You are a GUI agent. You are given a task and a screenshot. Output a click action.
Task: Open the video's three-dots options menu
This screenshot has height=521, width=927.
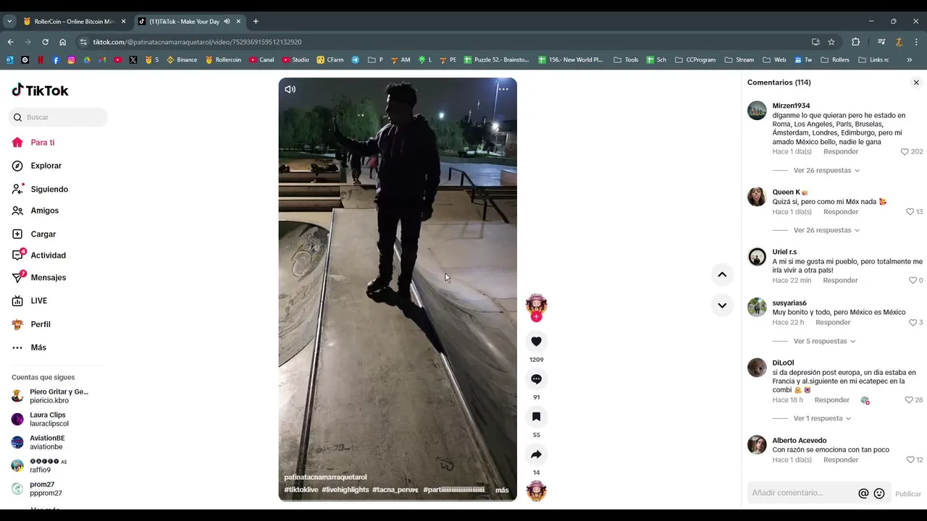point(503,89)
